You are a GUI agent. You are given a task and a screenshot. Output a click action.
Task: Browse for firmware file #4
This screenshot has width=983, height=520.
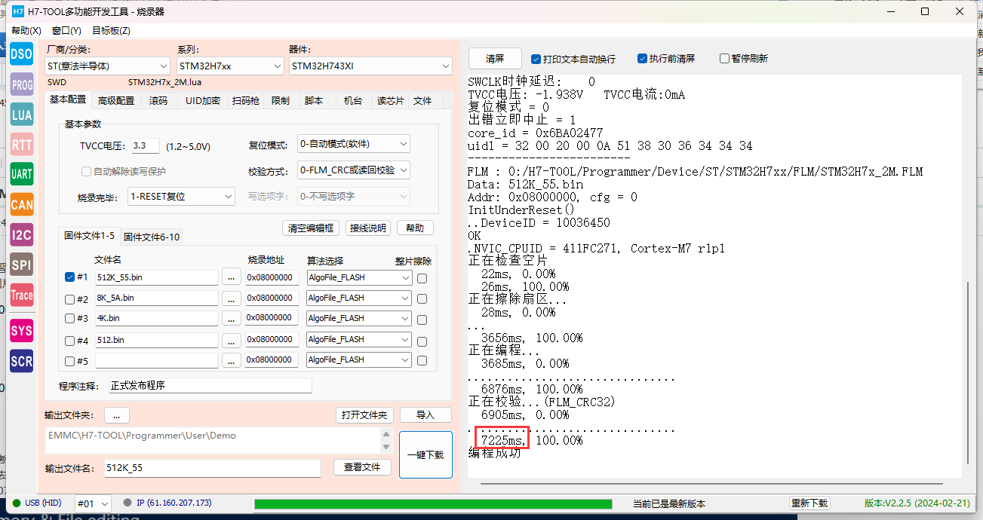click(232, 339)
